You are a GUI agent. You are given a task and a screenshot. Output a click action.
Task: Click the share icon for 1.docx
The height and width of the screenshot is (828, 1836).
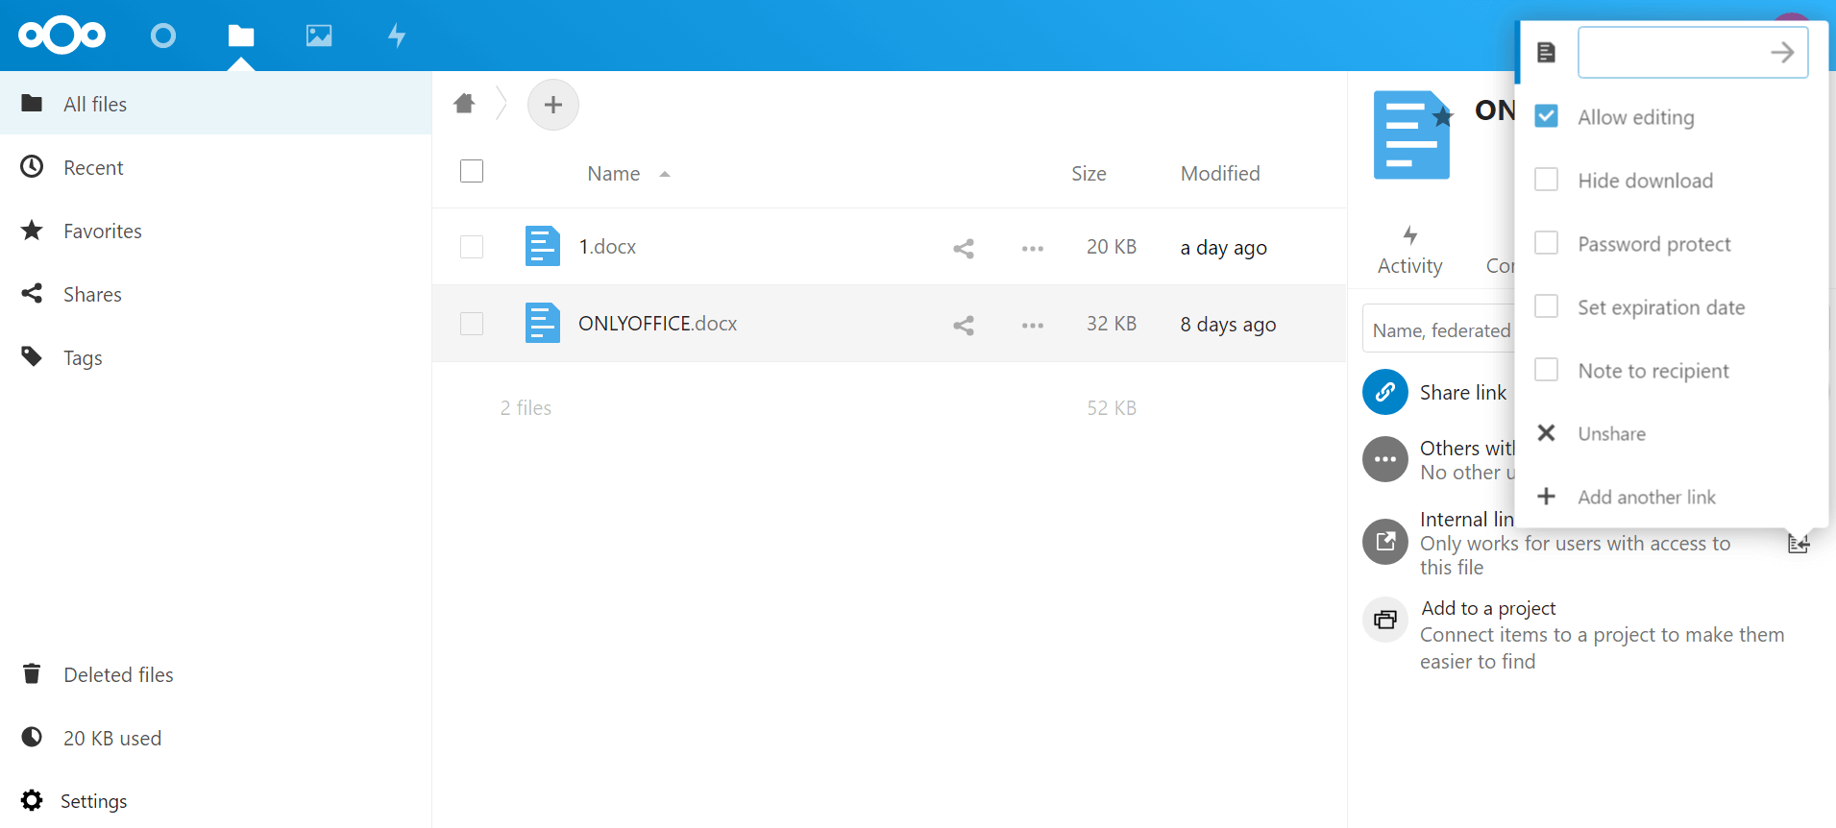point(964,248)
